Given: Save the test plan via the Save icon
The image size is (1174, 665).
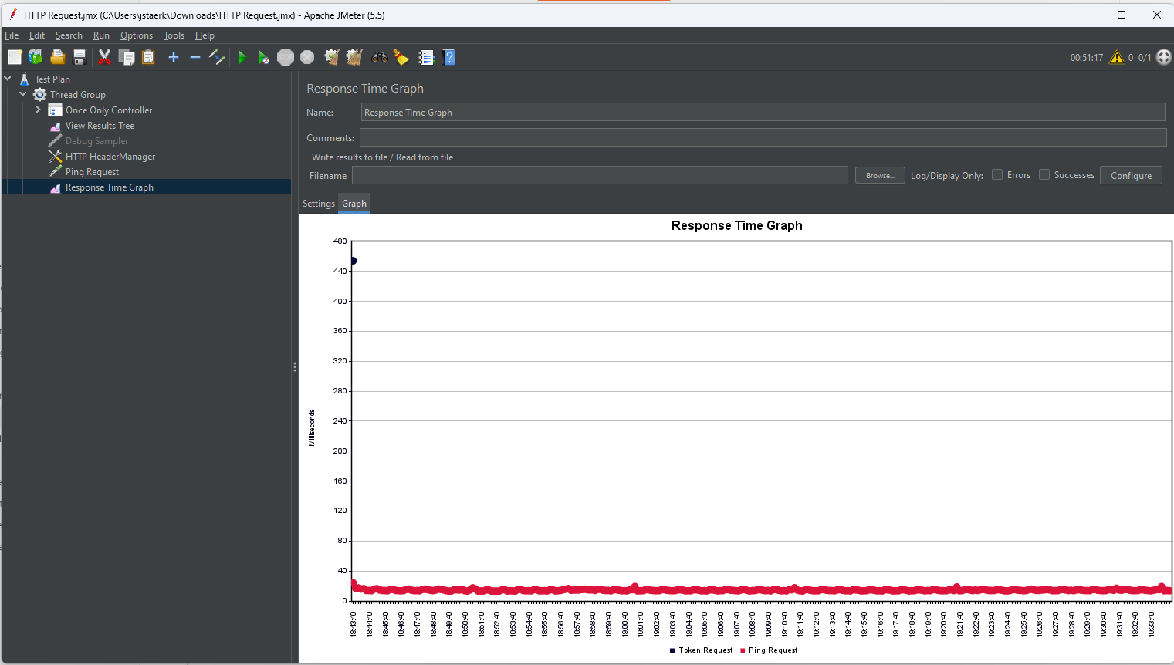Looking at the screenshot, I should (79, 57).
